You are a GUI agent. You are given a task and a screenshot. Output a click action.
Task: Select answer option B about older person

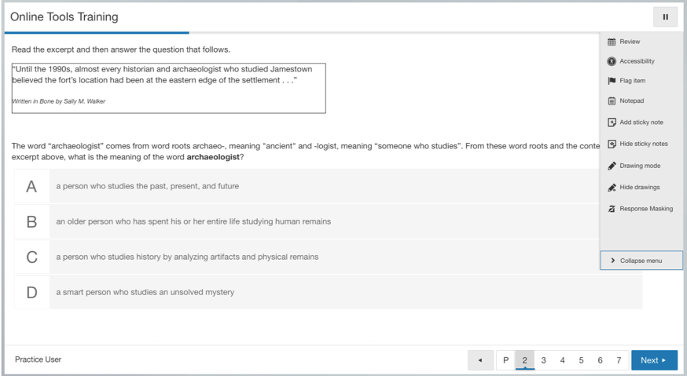(31, 222)
